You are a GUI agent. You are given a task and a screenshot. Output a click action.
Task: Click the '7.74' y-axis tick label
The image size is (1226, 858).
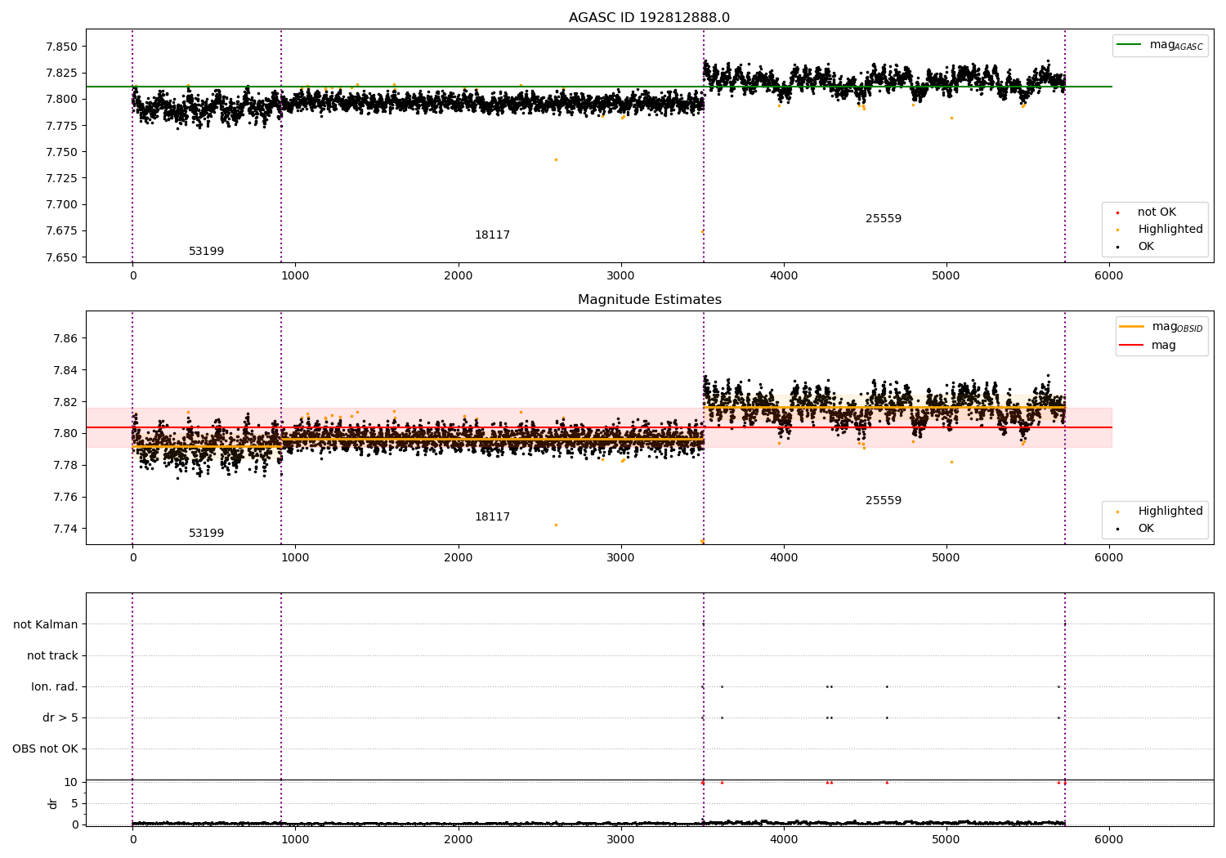click(x=65, y=530)
